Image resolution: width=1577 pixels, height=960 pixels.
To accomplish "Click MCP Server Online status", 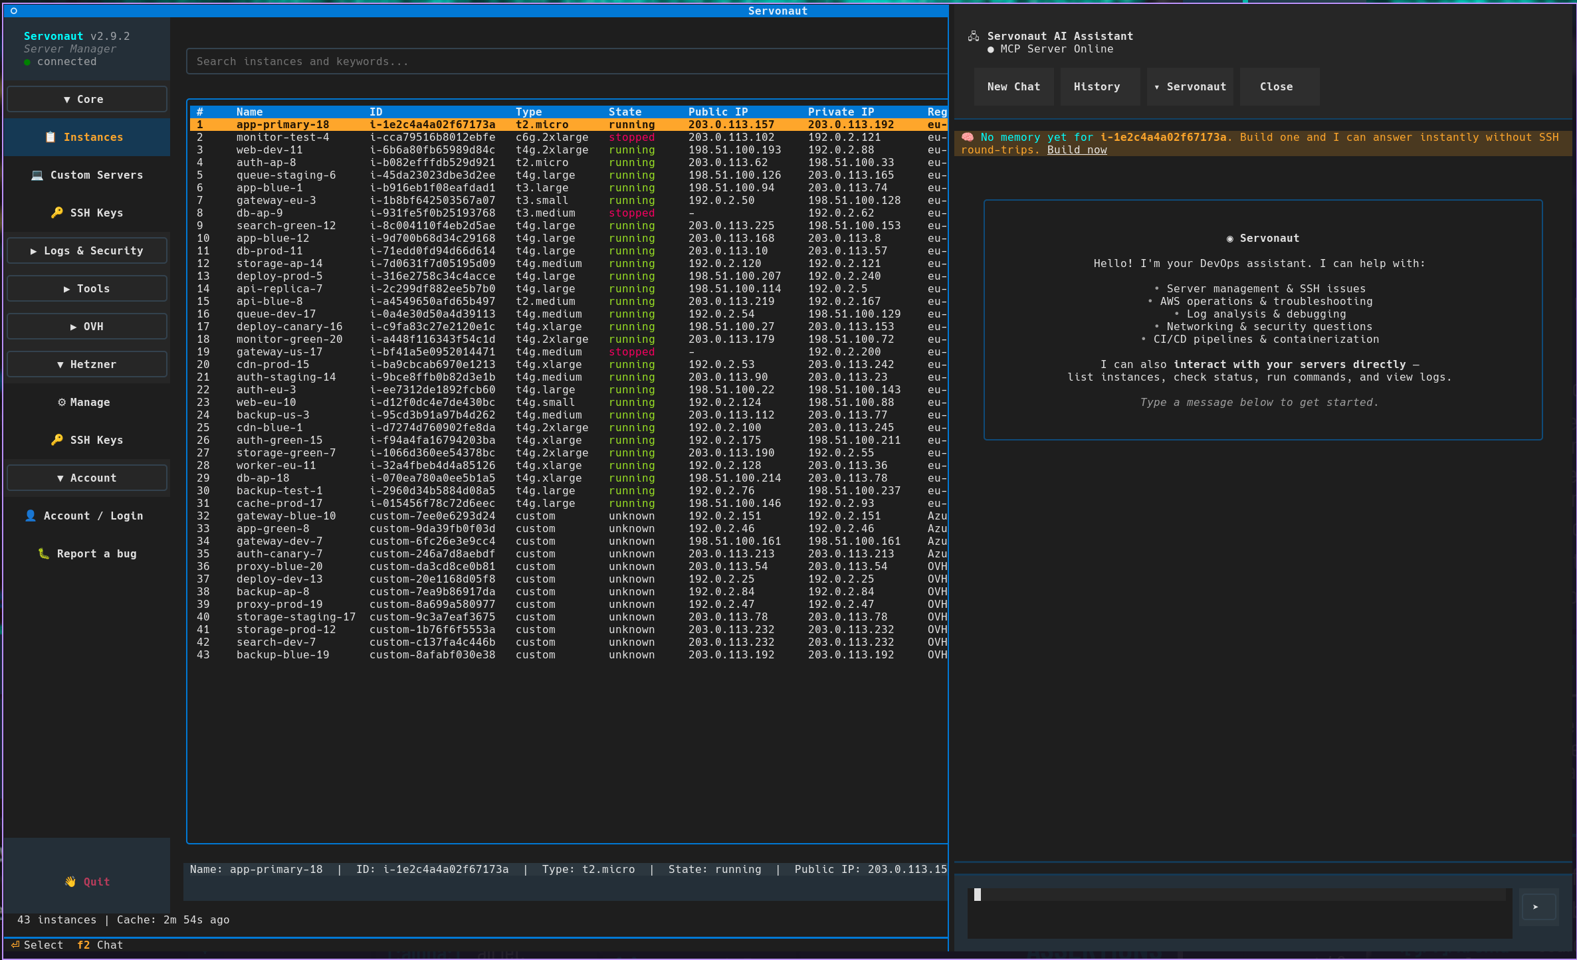I will [x=1050, y=48].
